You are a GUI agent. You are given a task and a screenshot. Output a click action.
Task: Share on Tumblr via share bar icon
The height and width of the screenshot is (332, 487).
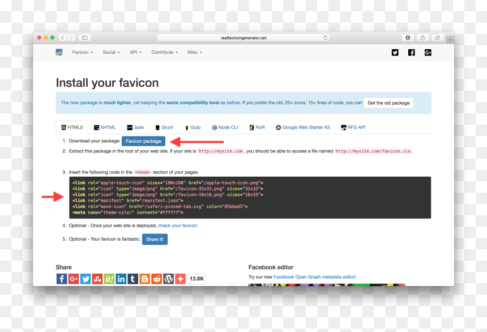coord(133,279)
